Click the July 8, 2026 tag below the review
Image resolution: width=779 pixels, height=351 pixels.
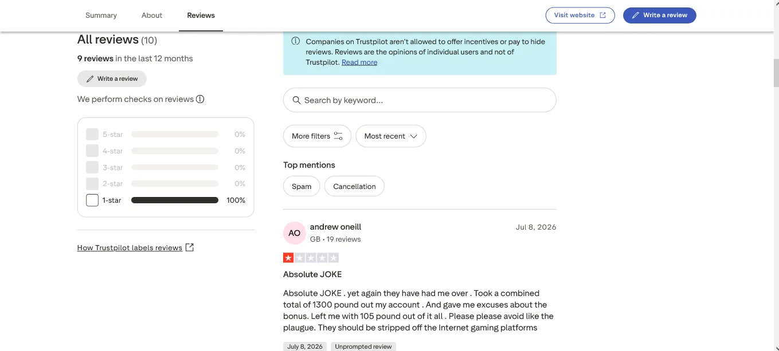pyautogui.click(x=305, y=346)
